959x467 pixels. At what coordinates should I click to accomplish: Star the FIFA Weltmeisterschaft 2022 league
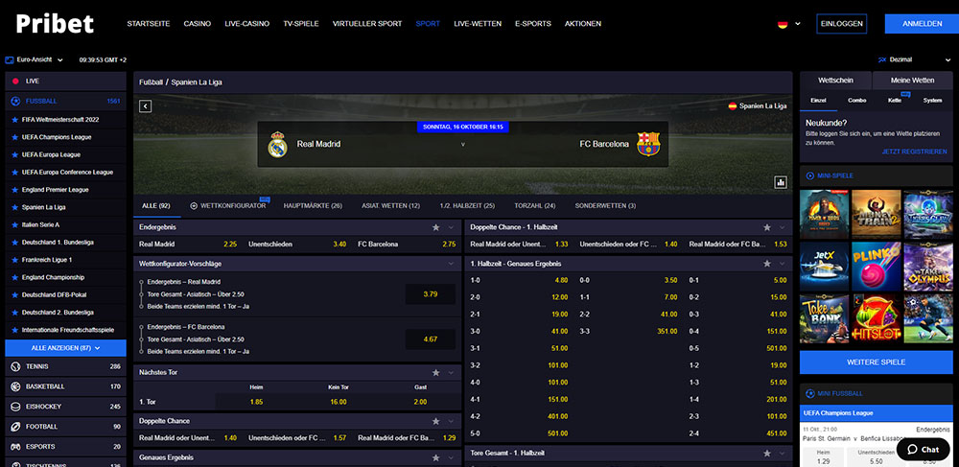coord(14,120)
